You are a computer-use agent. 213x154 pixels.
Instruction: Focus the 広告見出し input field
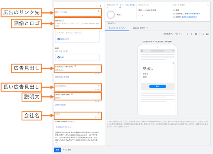pos(77,70)
